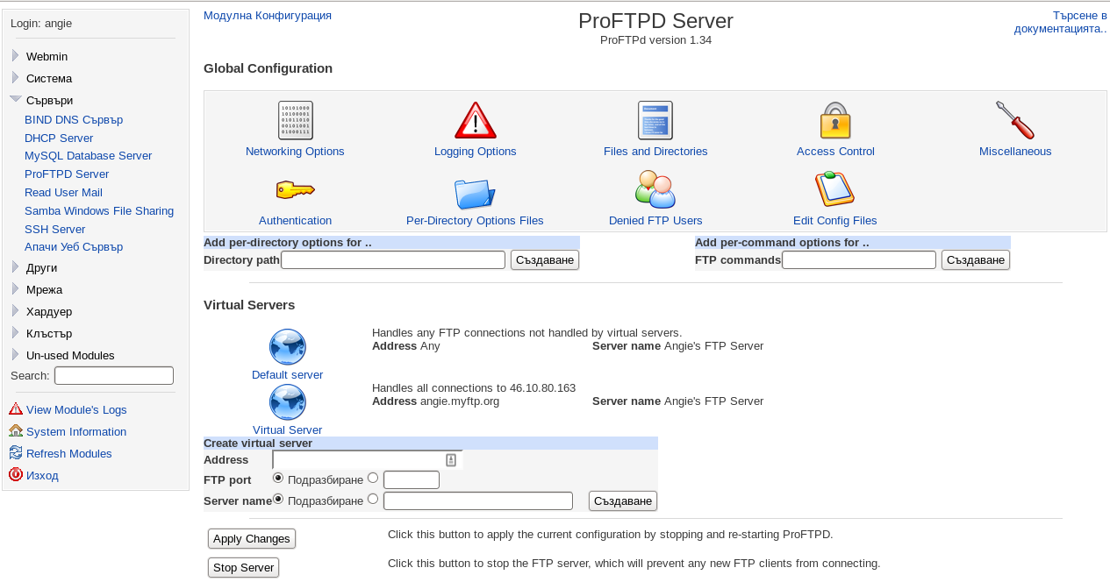Focus the FTP commands input field

(859, 259)
